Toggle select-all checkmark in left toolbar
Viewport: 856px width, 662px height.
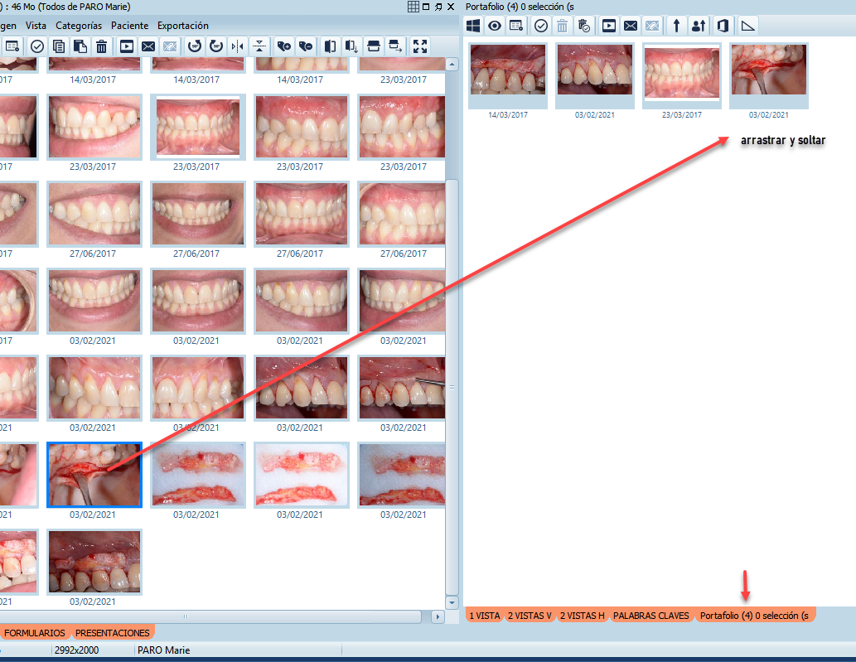click(37, 46)
